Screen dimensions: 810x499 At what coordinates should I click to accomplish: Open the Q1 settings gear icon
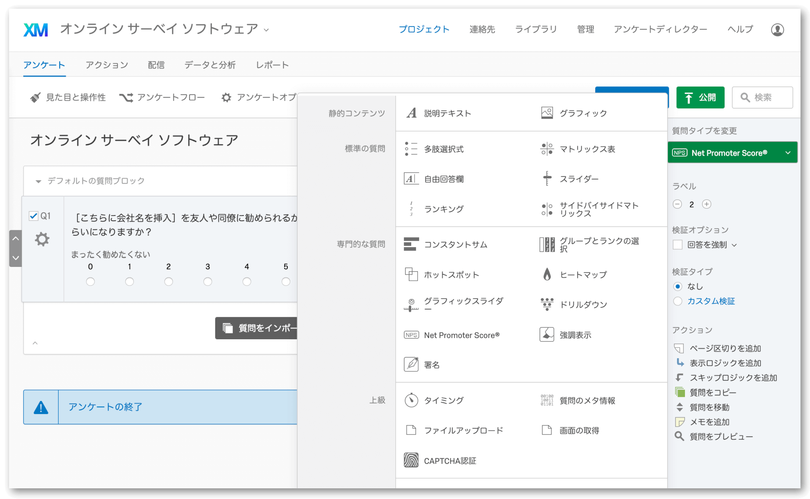(x=42, y=239)
